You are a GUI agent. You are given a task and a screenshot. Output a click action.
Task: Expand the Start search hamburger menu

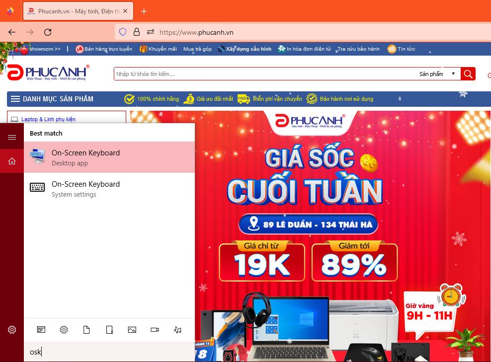tap(12, 137)
